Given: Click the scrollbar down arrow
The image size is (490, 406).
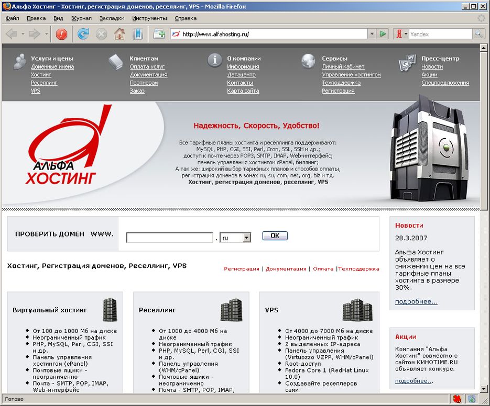Looking at the screenshot, I should tap(483, 389).
